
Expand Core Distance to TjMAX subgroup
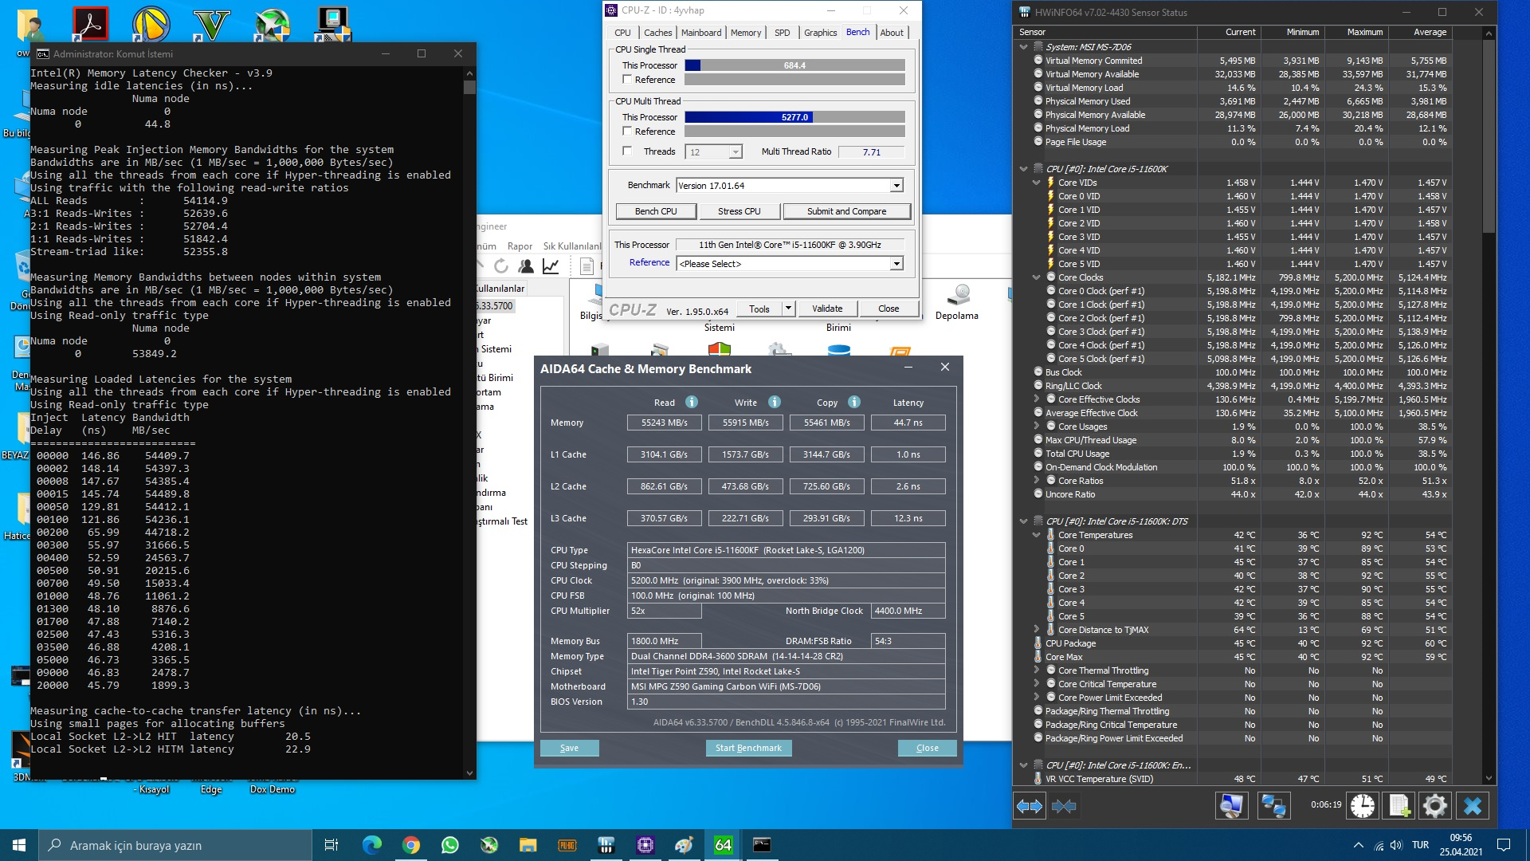point(1037,630)
